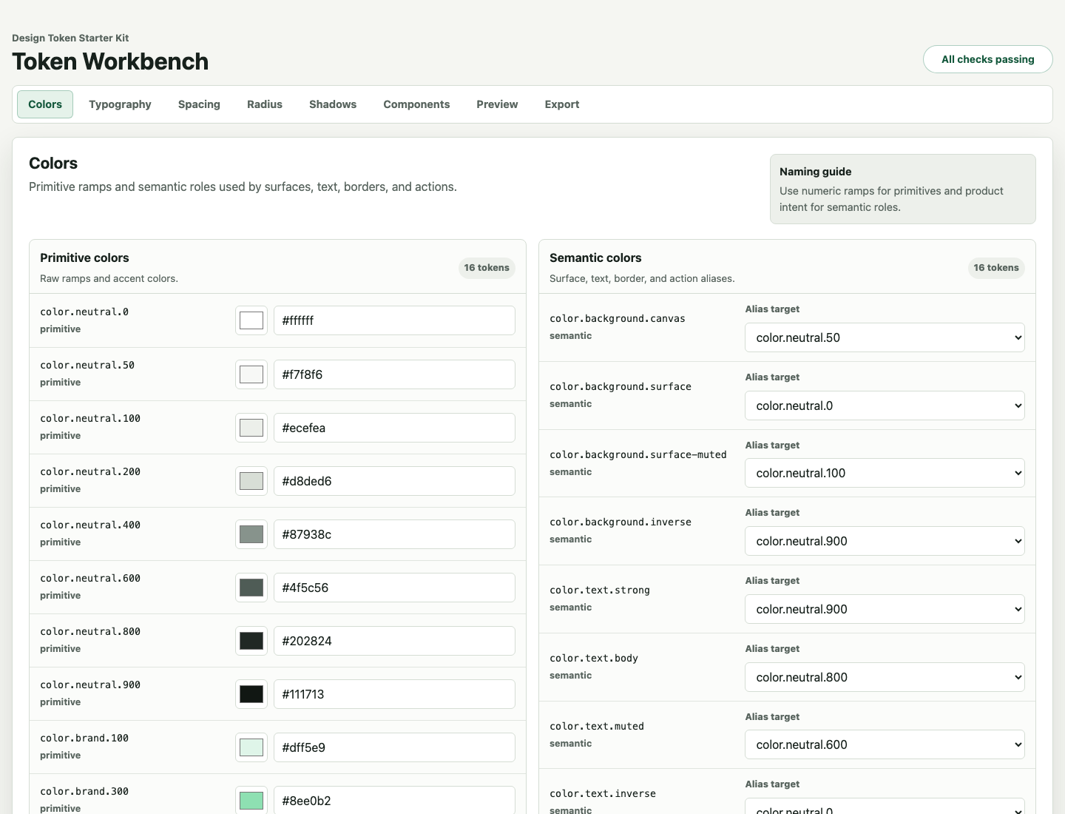Open alias dropdown for color.text.body
Screen dimensions: 1065x814
tap(885, 677)
